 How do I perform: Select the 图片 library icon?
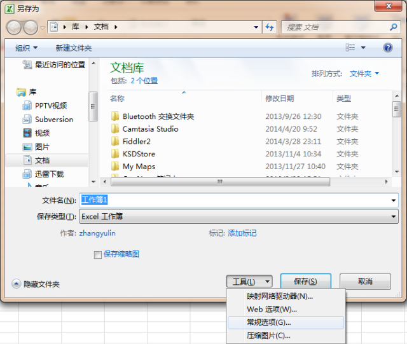tap(27, 147)
